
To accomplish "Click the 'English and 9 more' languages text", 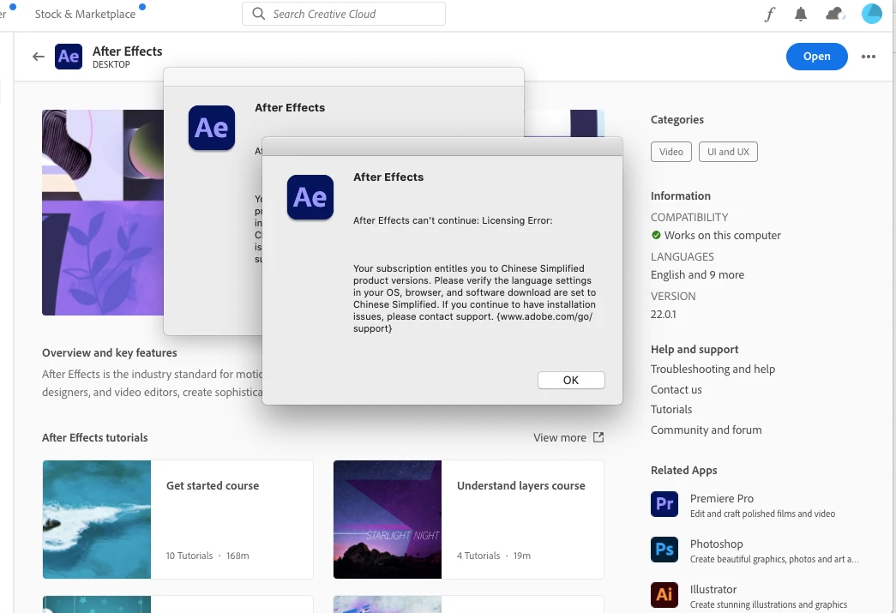I will [x=697, y=275].
